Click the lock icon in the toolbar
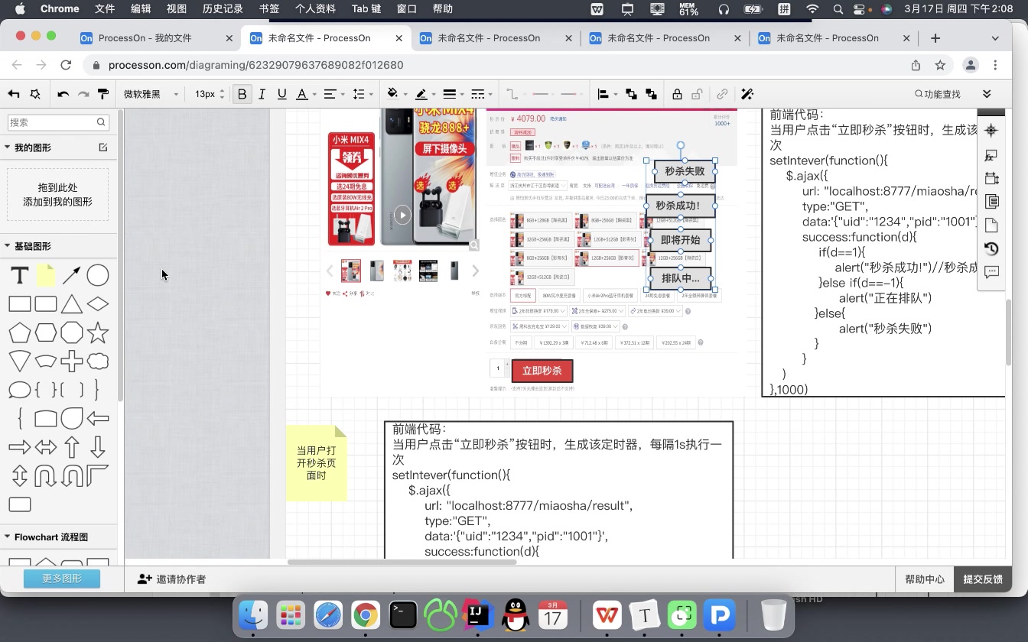This screenshot has height=642, width=1028. tap(677, 94)
